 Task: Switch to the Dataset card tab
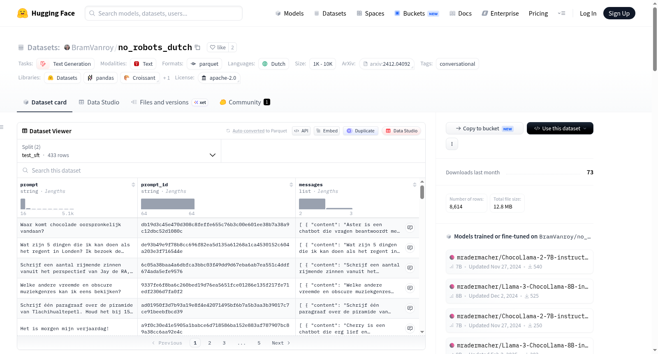point(45,102)
